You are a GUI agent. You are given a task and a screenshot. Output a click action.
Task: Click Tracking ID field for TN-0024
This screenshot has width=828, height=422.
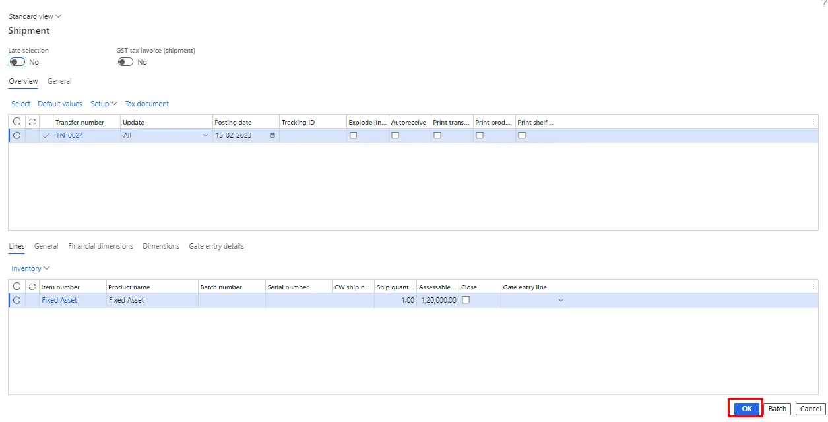[313, 135]
